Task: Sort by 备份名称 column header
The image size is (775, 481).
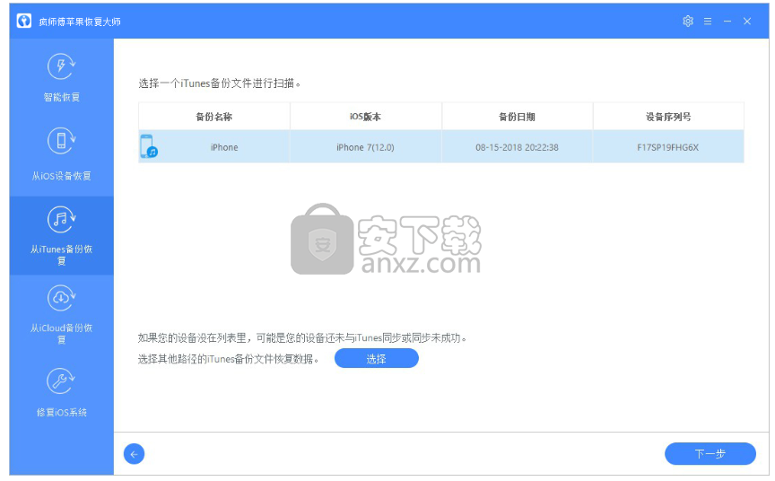Action: click(214, 117)
